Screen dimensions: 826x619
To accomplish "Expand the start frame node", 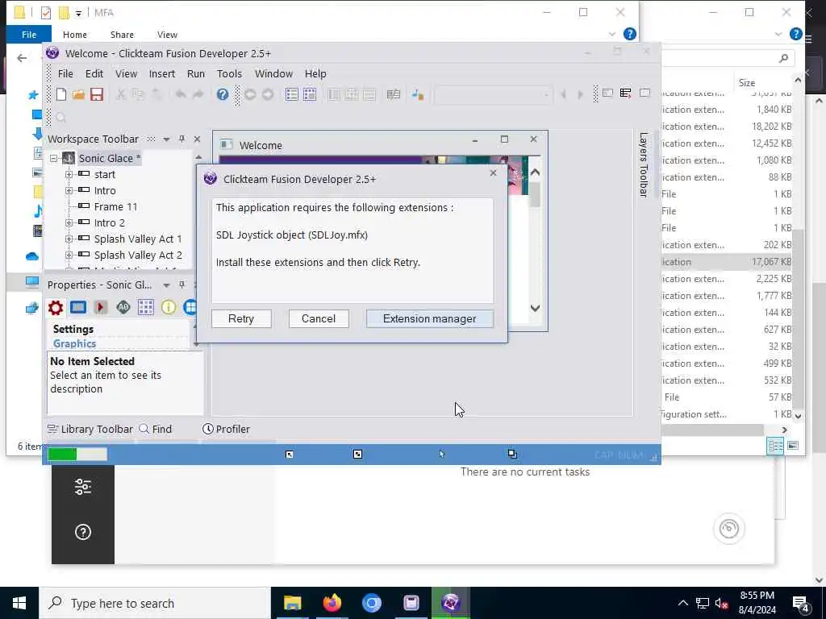I will (x=69, y=174).
